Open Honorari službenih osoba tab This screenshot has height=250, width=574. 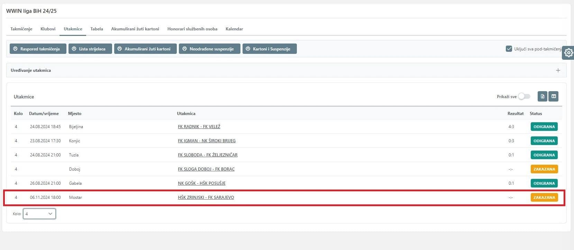(192, 29)
